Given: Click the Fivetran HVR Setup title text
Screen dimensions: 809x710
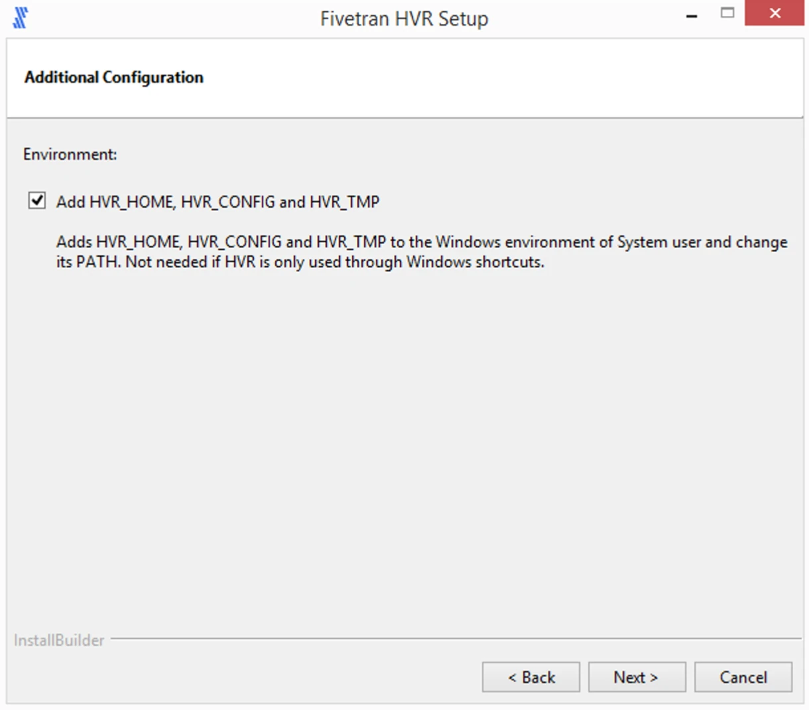Looking at the screenshot, I should (404, 19).
